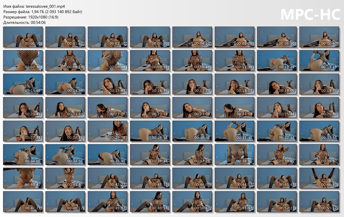The height and width of the screenshot is (217, 344).
Task: Select the thumbnail stamped 00:20:49
Action: pyautogui.click(x=23, y=107)
